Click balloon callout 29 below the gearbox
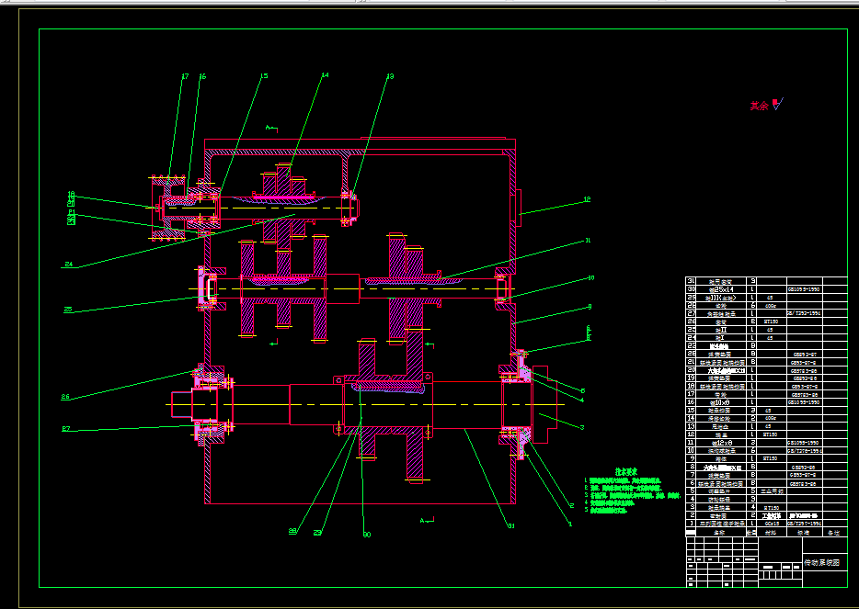The width and height of the screenshot is (859, 609). [317, 532]
